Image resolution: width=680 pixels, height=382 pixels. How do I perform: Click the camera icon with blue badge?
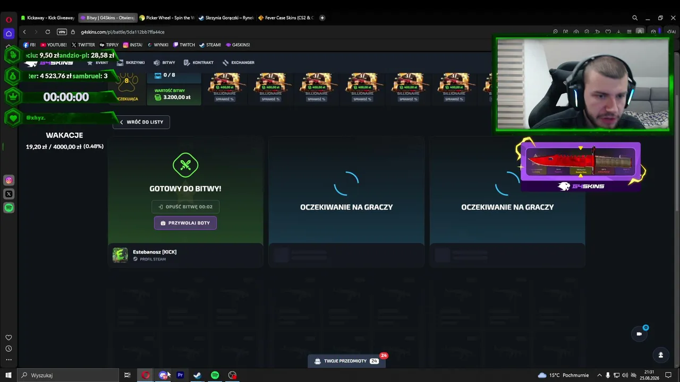639,334
